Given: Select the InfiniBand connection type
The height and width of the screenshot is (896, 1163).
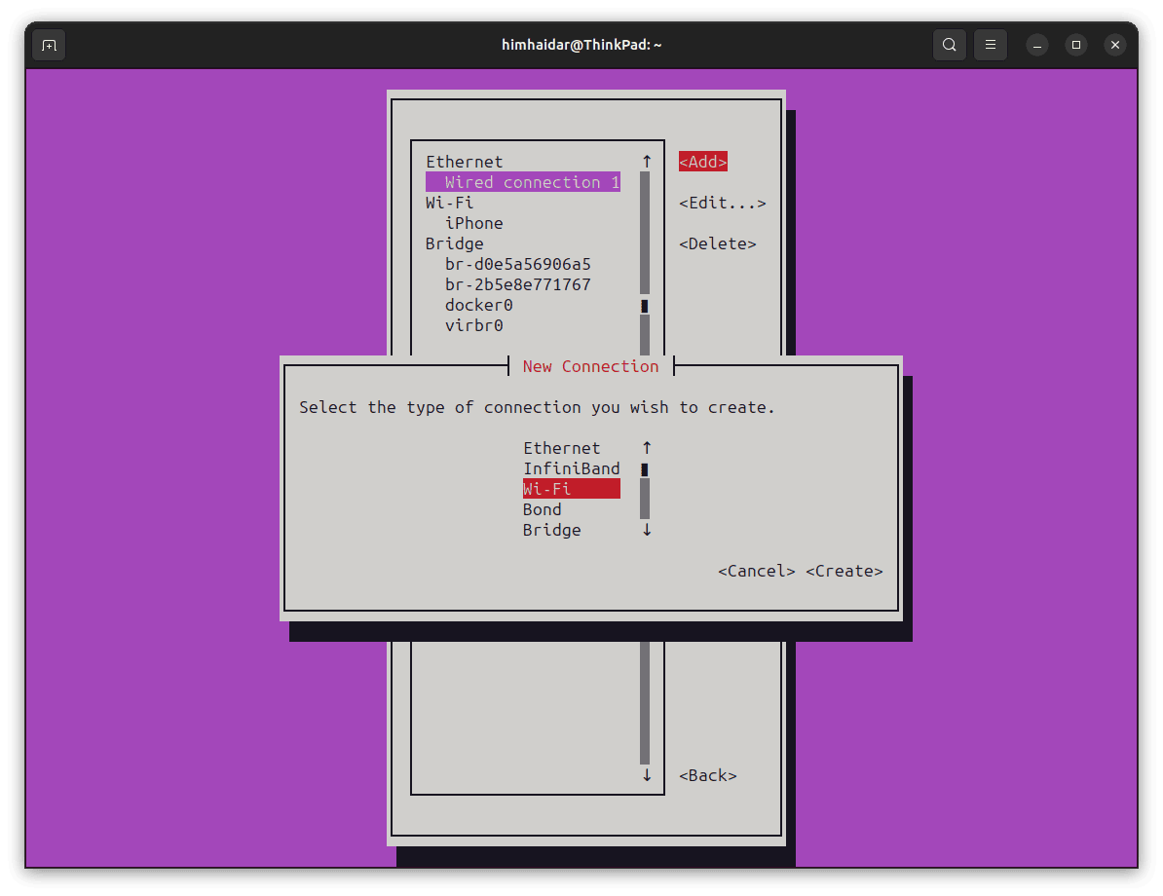Looking at the screenshot, I should point(572,467).
